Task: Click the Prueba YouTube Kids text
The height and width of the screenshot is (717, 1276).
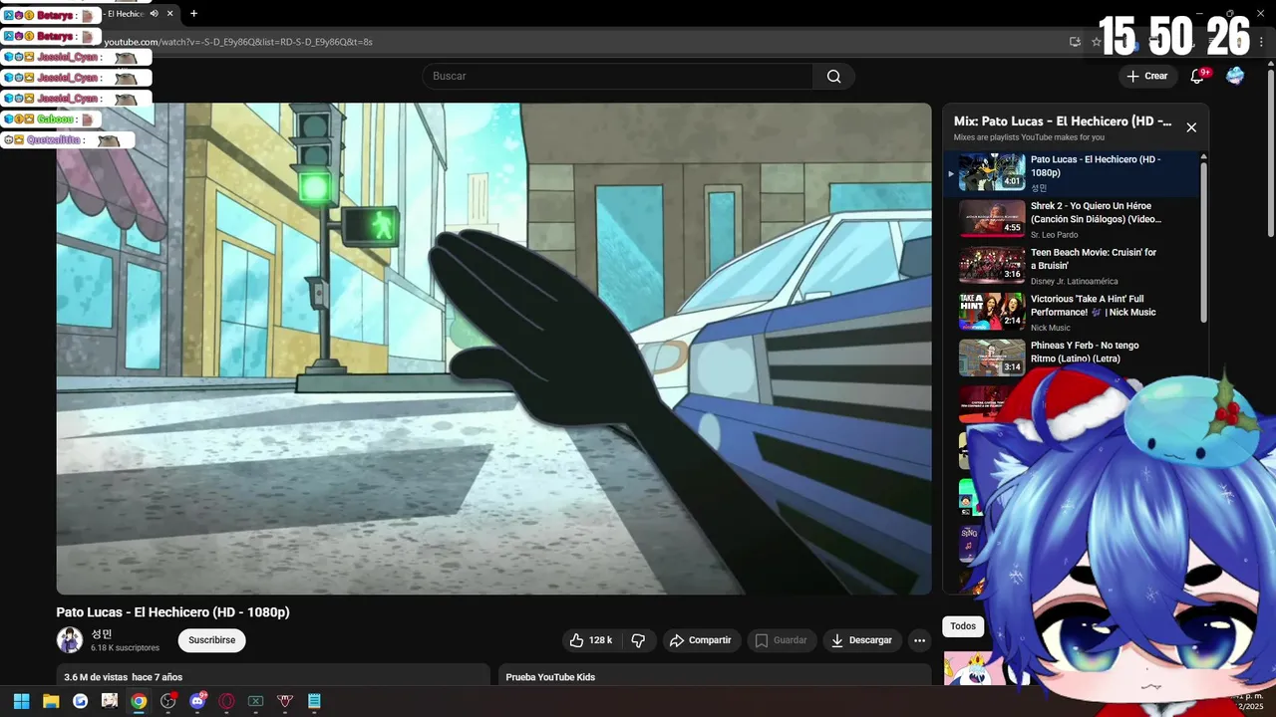Action: click(550, 677)
